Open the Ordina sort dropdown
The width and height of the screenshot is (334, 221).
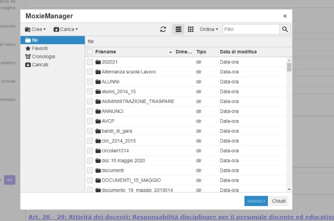(209, 29)
